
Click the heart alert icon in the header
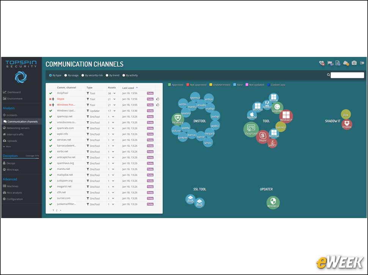click(x=322, y=63)
